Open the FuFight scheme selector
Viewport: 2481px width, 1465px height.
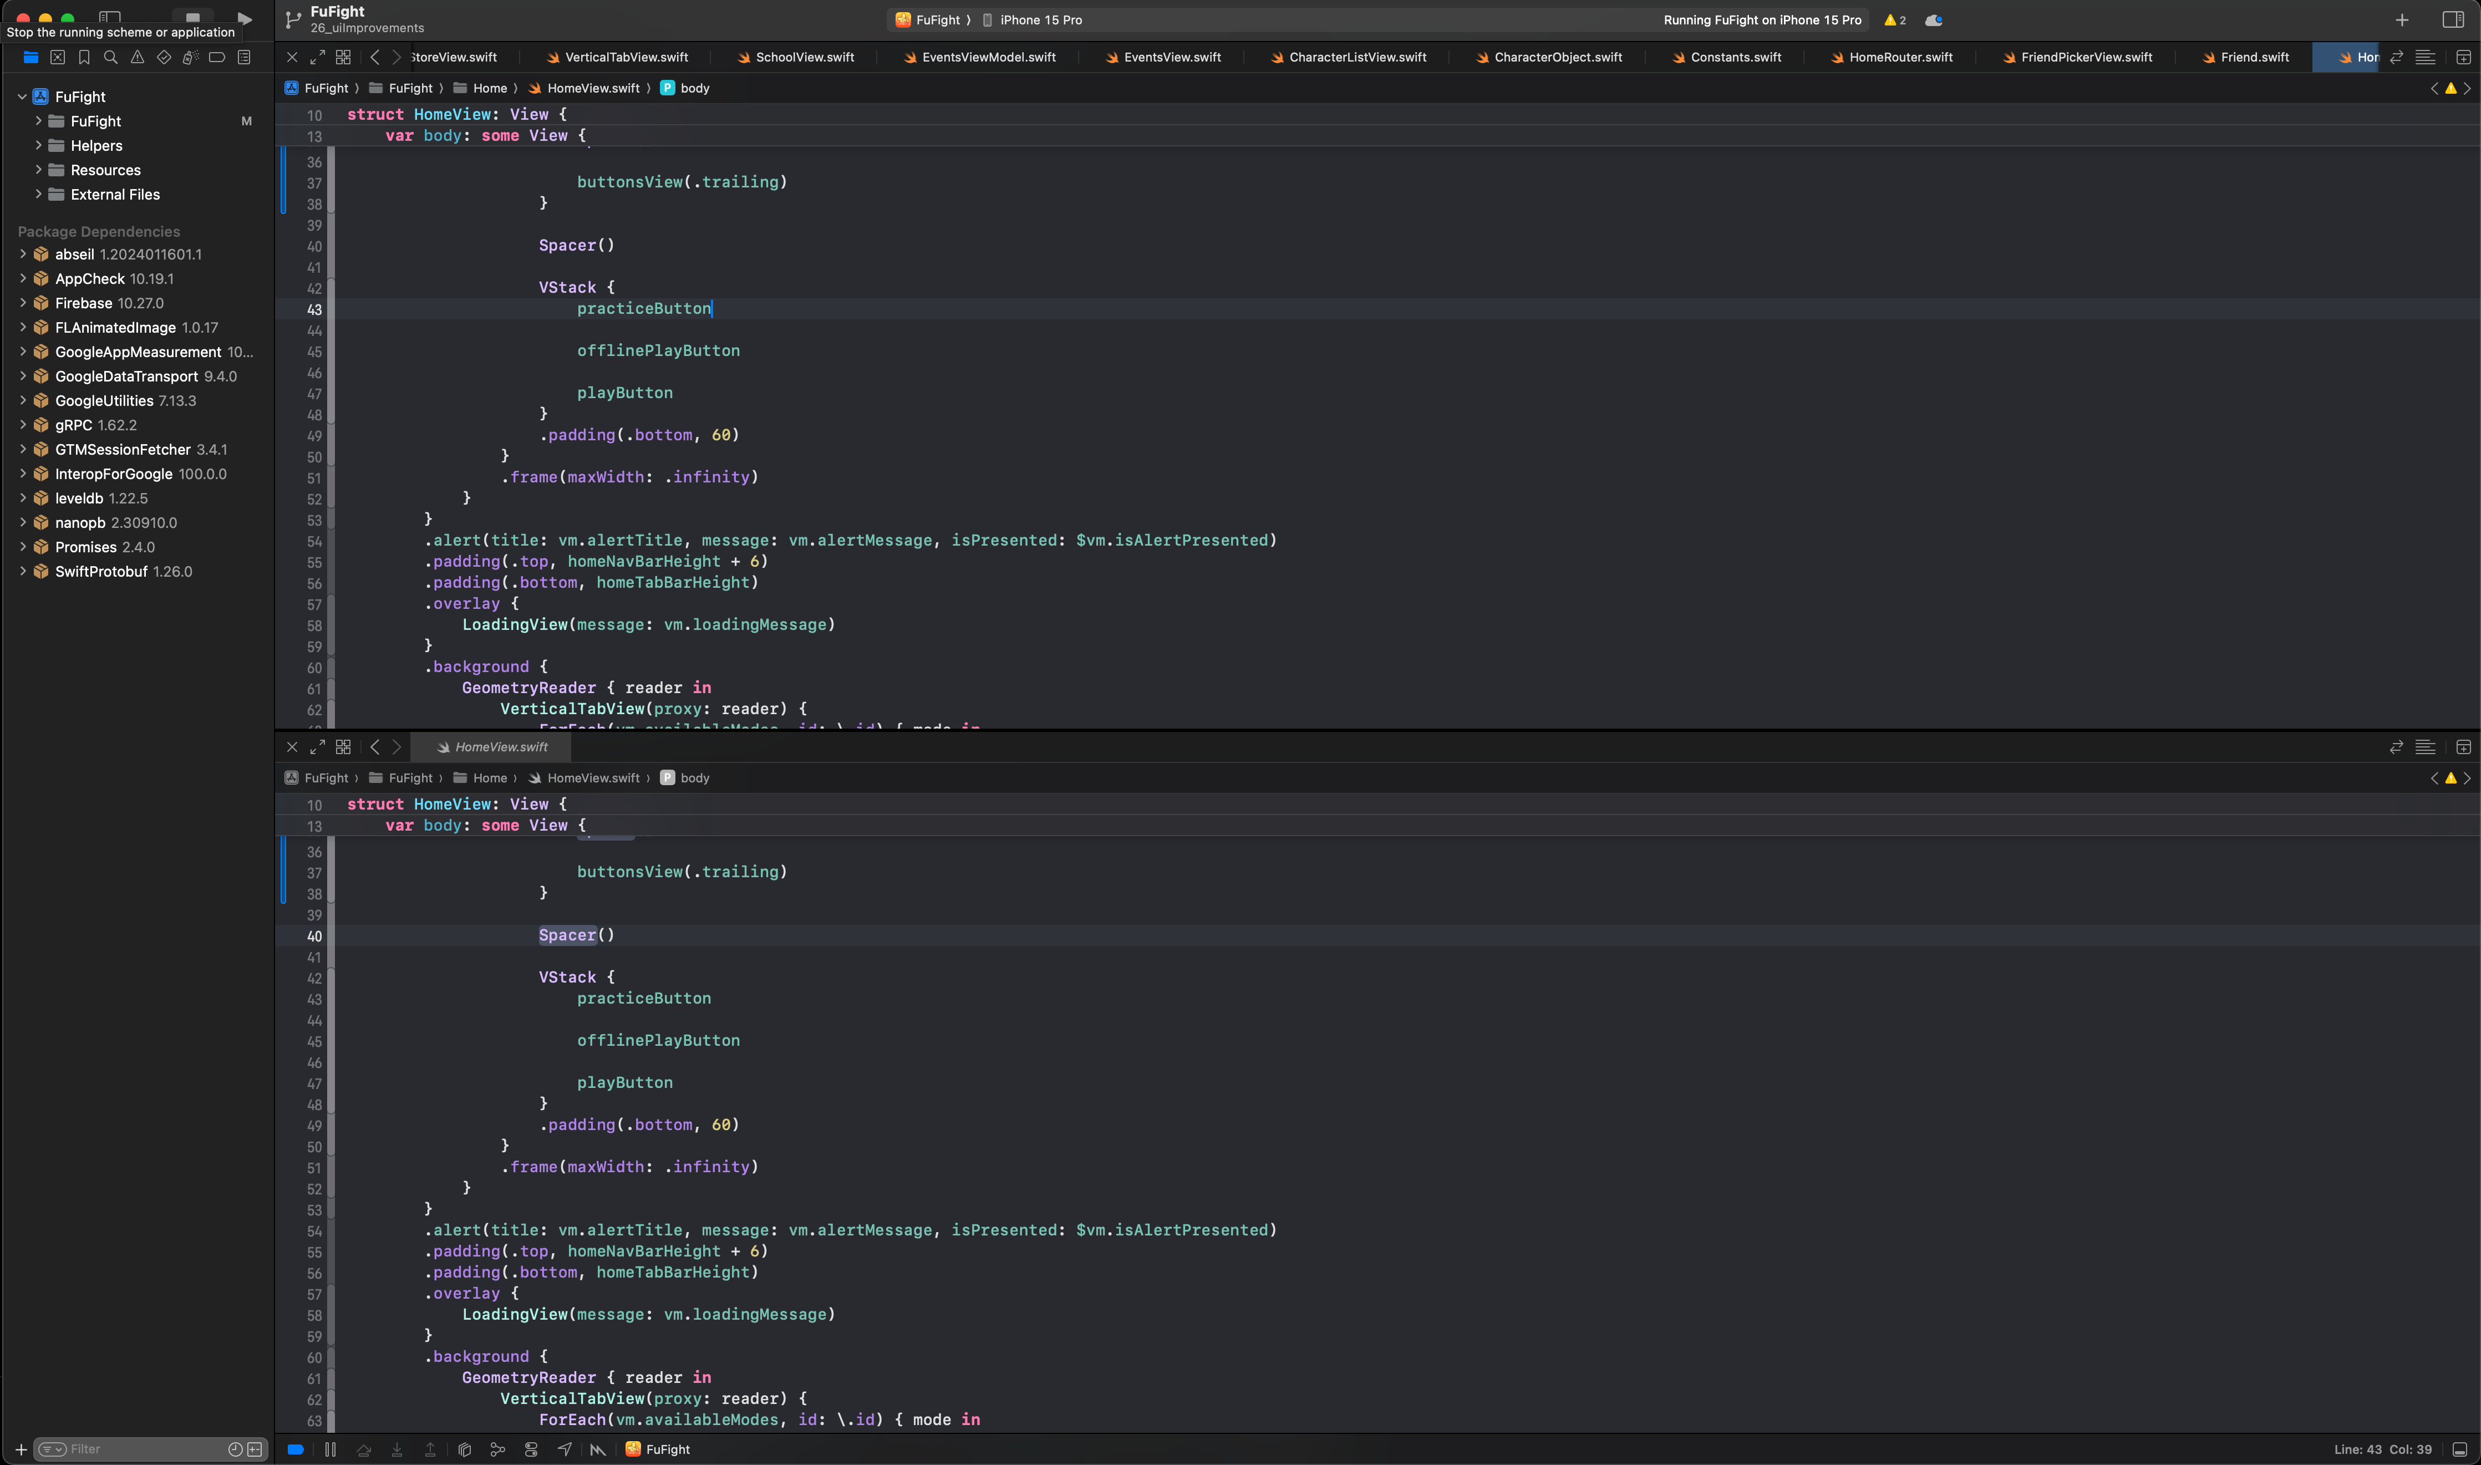[x=929, y=20]
